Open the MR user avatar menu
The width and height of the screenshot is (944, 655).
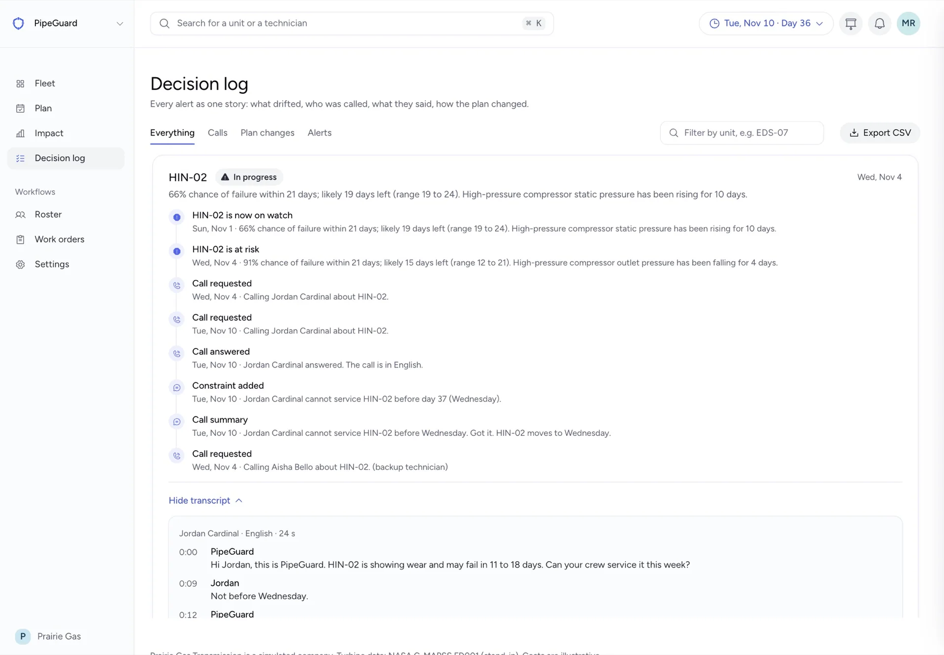tap(909, 24)
